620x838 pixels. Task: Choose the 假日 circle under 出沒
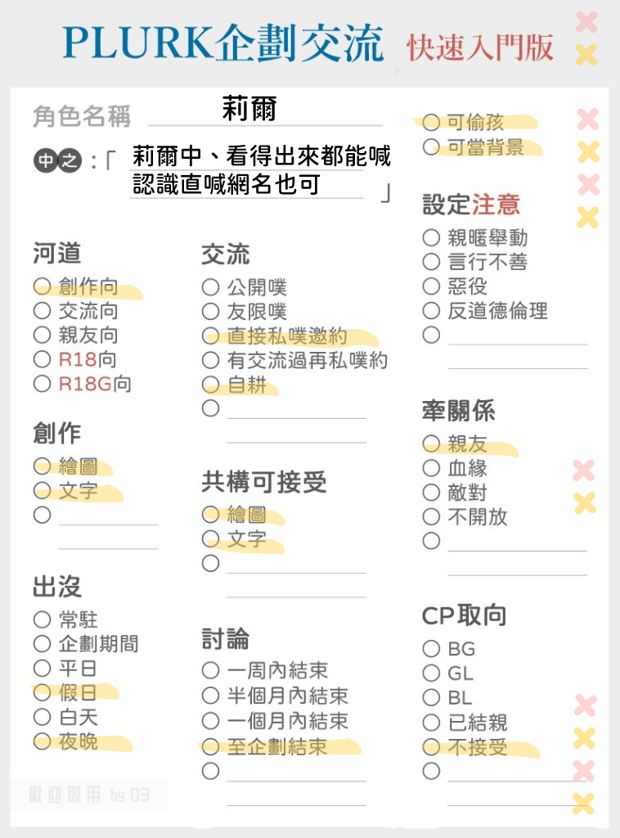click(x=43, y=692)
